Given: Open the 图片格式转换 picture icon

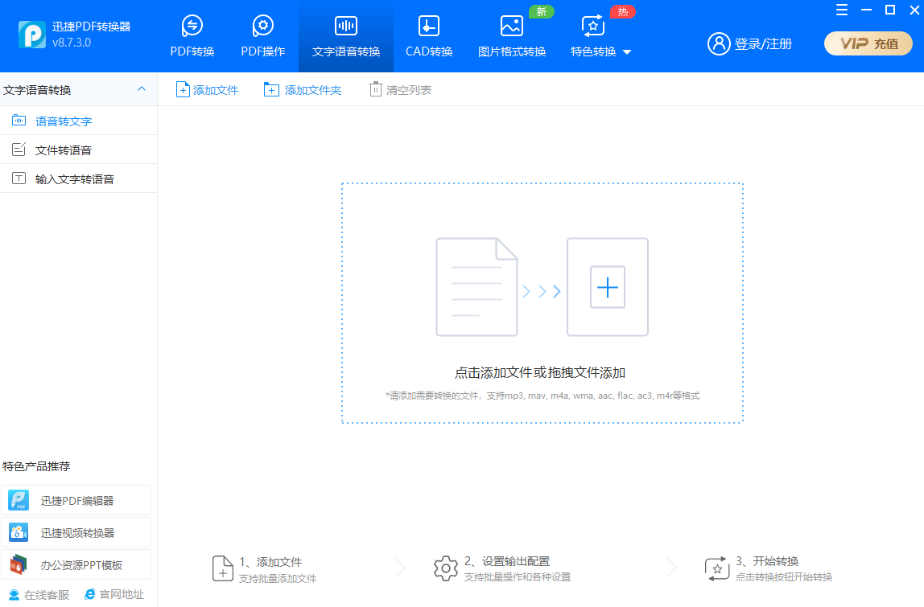Looking at the screenshot, I should 512,26.
